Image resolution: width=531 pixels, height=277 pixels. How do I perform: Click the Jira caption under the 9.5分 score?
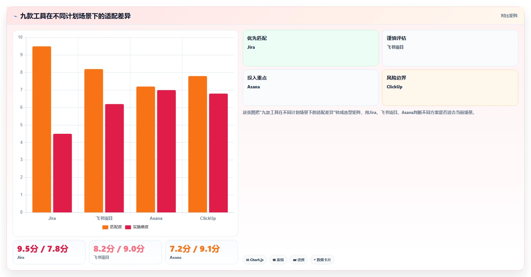(x=21, y=258)
